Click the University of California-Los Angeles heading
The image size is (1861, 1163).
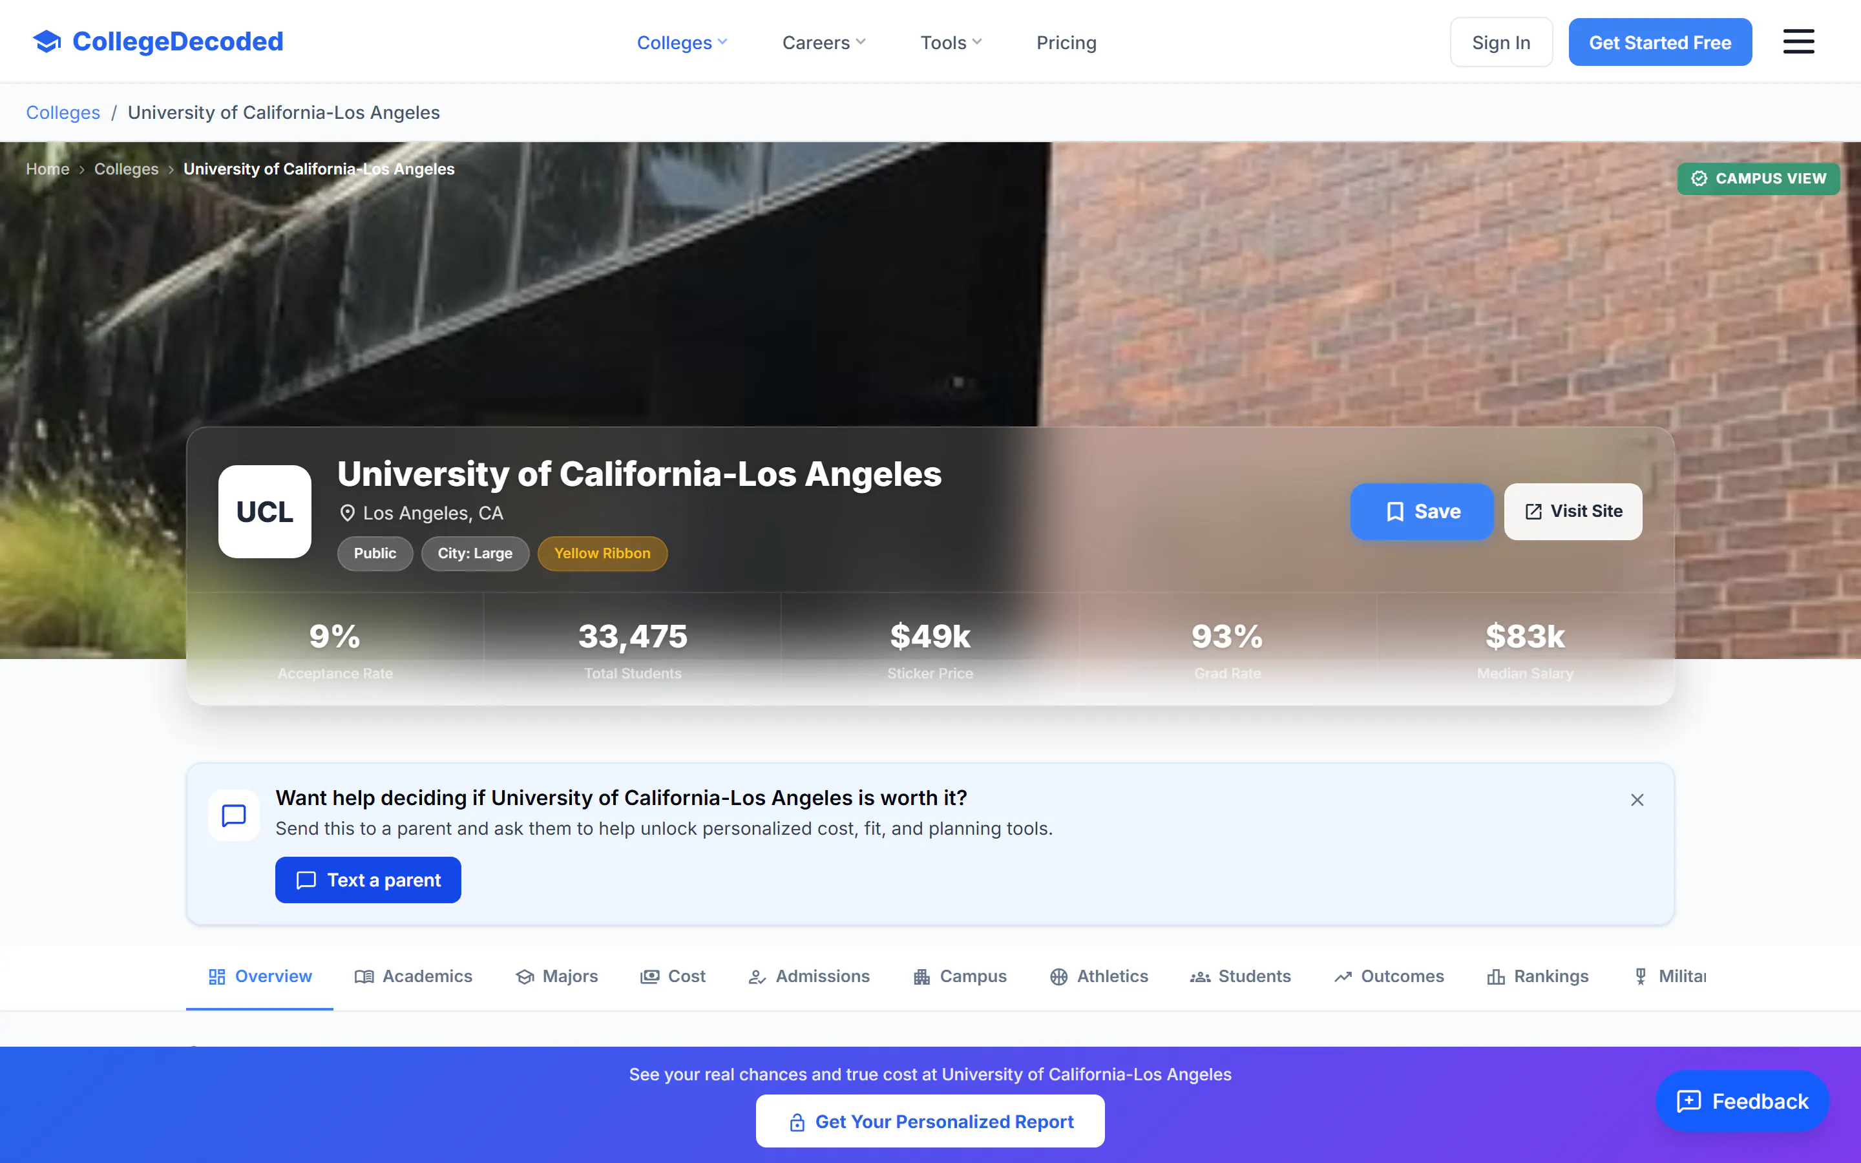(639, 474)
